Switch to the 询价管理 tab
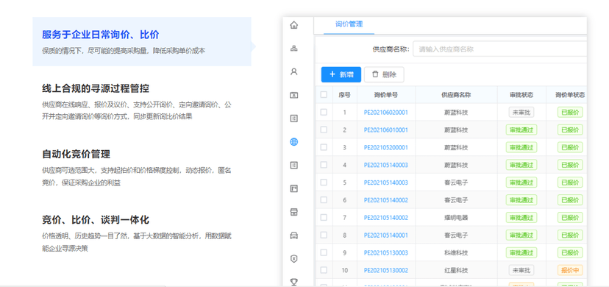The image size is (609, 287). (x=349, y=24)
